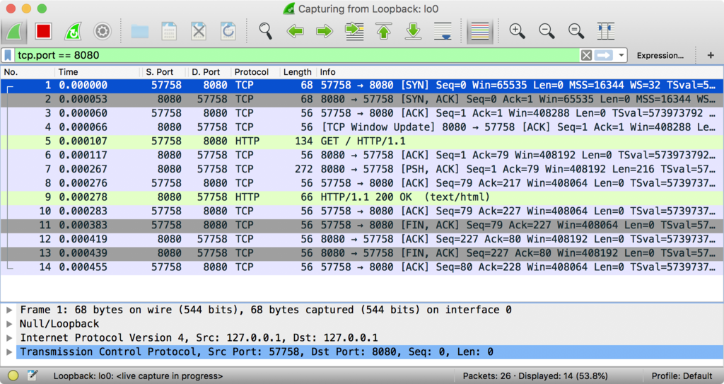
Task: Sort by the Info column header
Action: click(520, 72)
